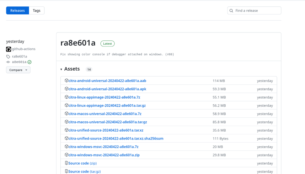Download citra-unified-source tar.xz.sha256sum file
This screenshot has width=305, height=174.
click(x=116, y=138)
